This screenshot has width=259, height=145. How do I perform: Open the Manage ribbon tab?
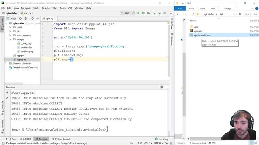click(227, 8)
